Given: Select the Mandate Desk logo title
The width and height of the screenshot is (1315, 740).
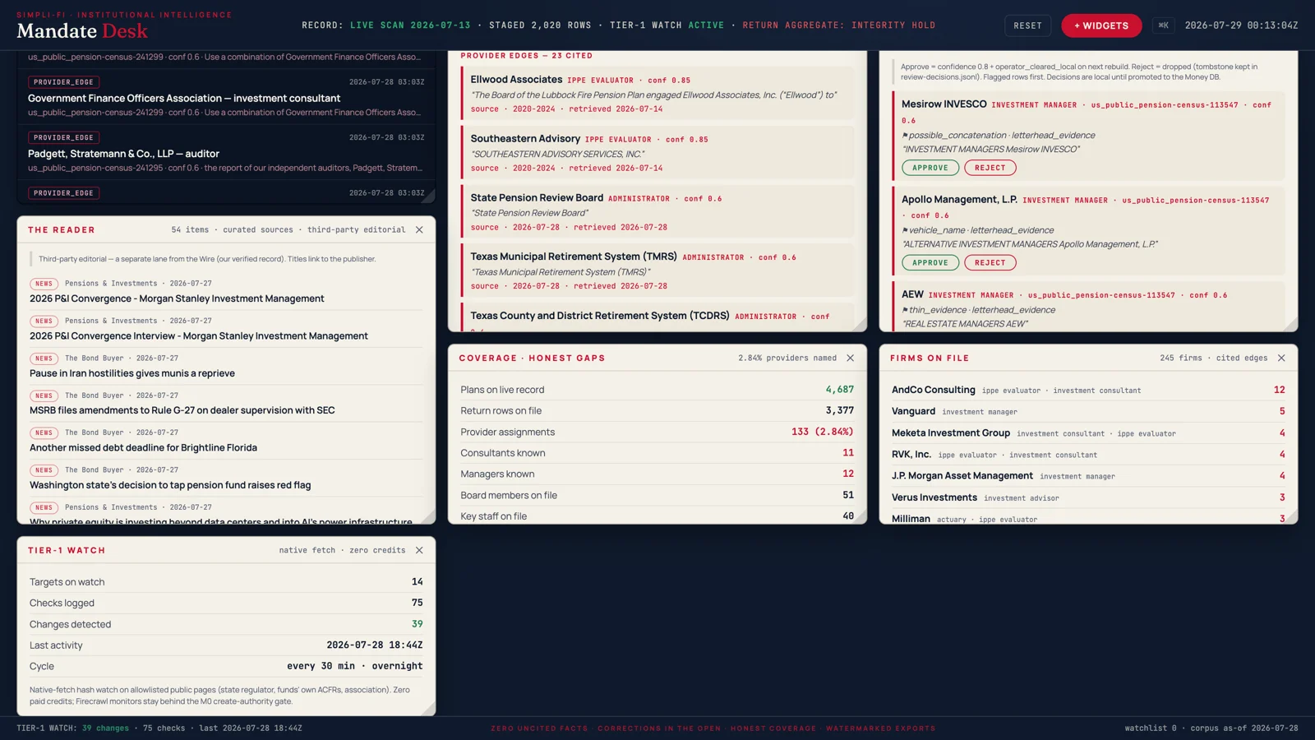Looking at the screenshot, I should tap(82, 31).
